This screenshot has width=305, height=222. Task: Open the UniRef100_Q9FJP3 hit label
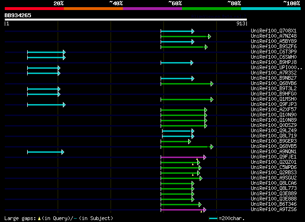coord(274,104)
